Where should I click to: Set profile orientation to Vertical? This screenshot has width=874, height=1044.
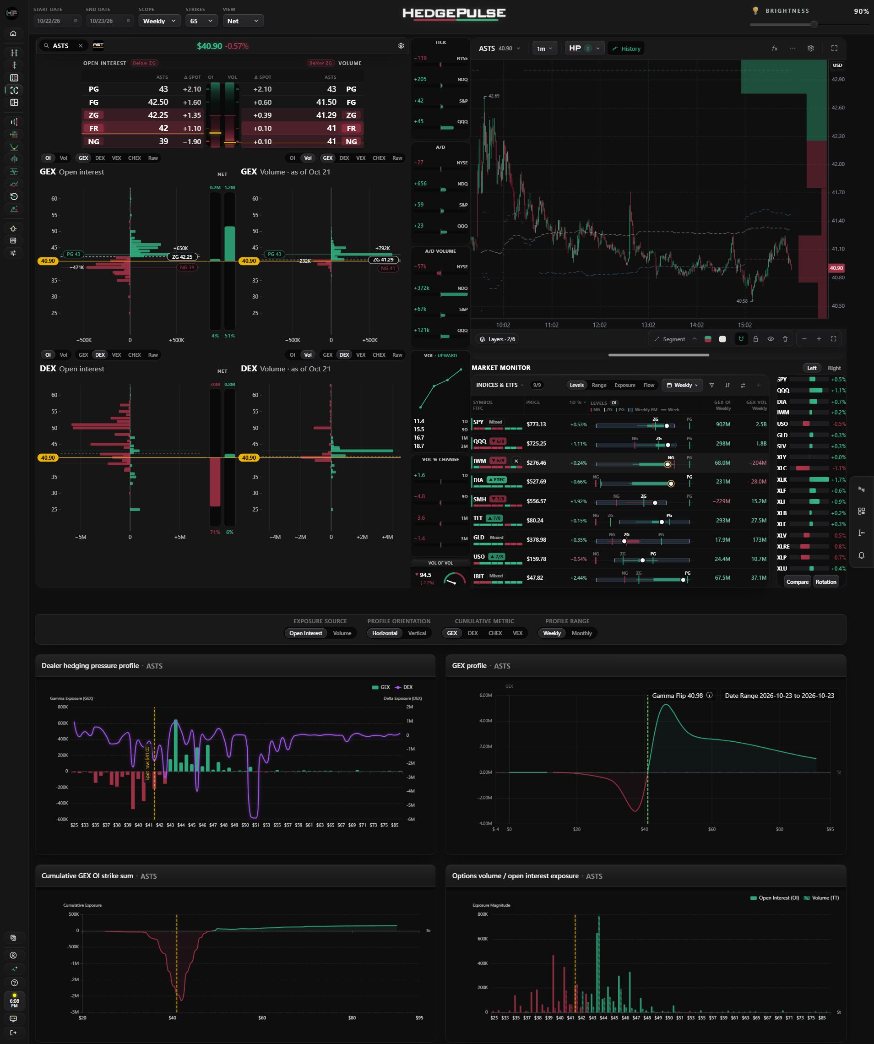417,633
